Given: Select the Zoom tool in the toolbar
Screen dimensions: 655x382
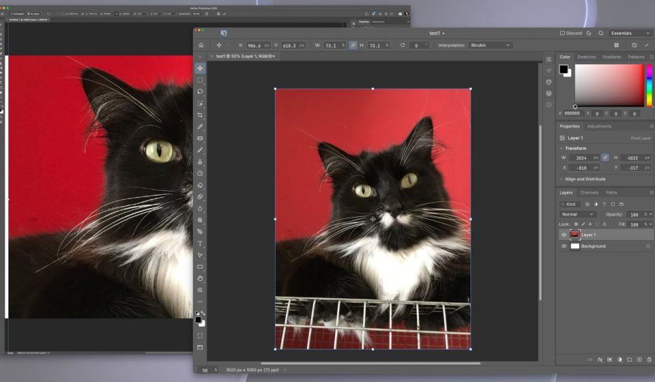Looking at the screenshot, I should click(200, 290).
